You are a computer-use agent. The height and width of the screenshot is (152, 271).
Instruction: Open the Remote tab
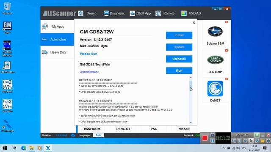169,13
